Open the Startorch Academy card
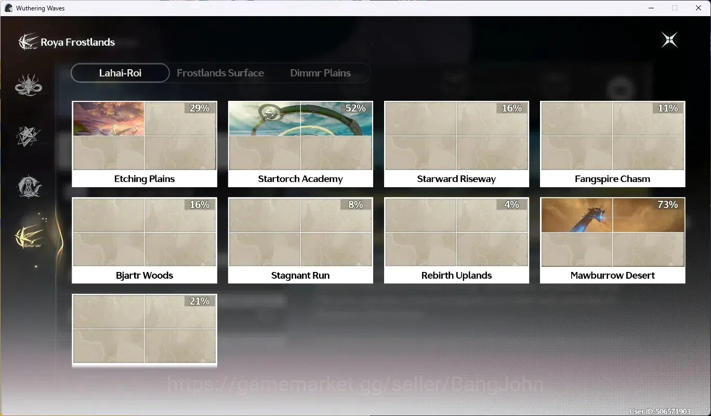 tap(300, 144)
